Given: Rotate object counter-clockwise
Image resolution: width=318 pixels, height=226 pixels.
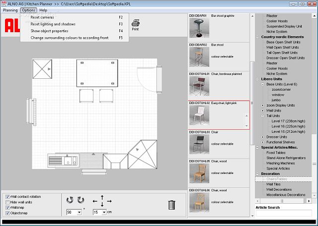Looking at the screenshot, I should point(70,200).
